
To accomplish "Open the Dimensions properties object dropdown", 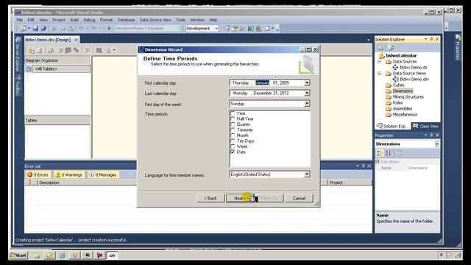I will 436,144.
